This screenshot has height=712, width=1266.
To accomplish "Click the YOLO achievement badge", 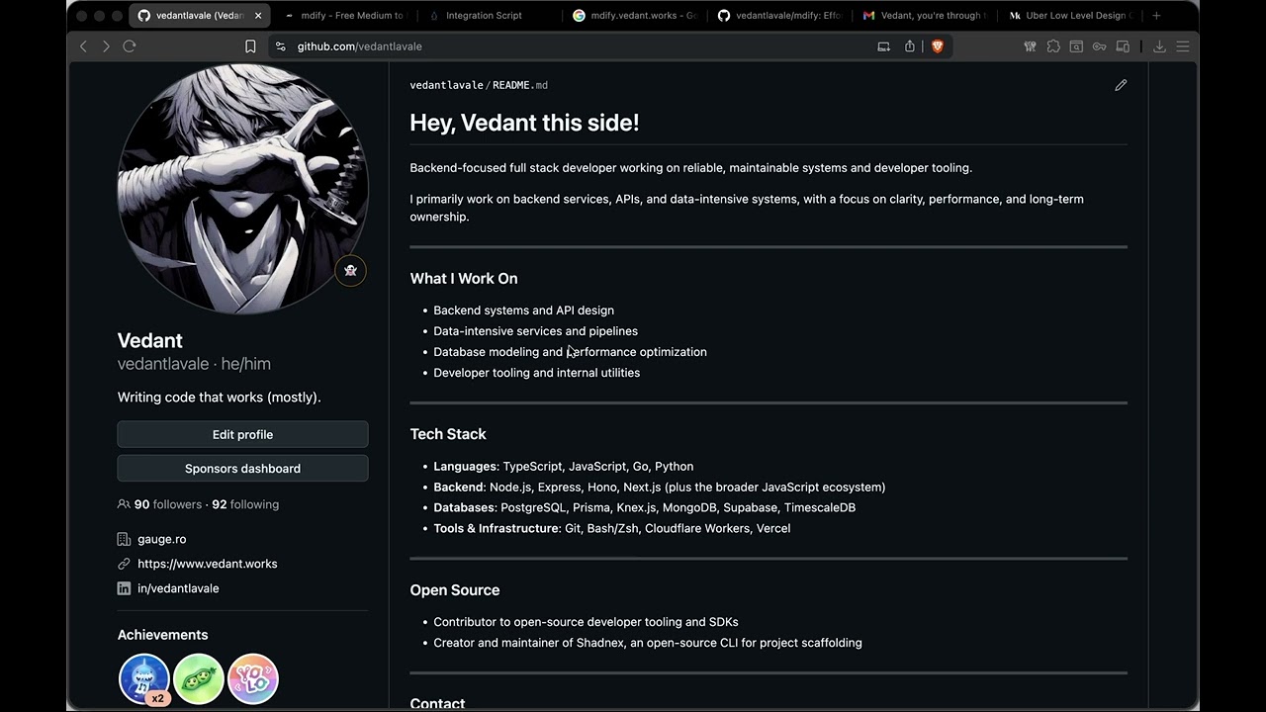I will click(253, 678).
